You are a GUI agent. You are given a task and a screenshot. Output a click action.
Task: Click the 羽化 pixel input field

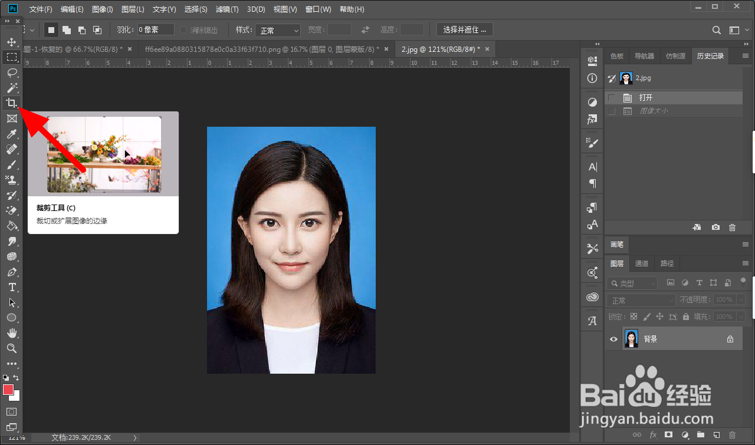coord(156,29)
